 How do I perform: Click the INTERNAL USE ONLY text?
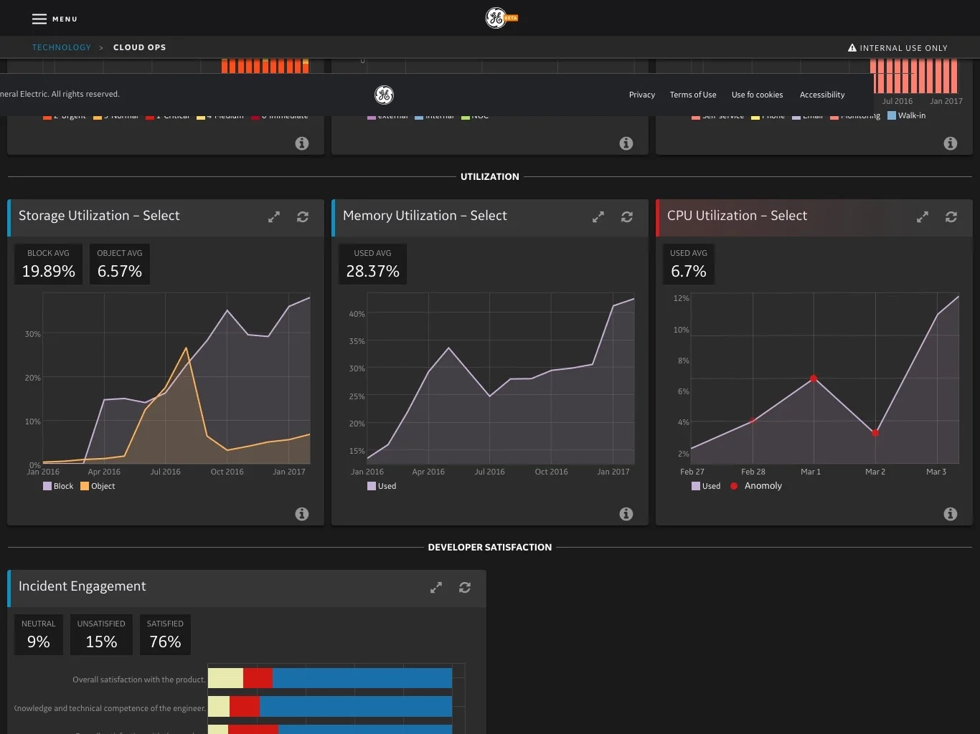click(x=903, y=48)
